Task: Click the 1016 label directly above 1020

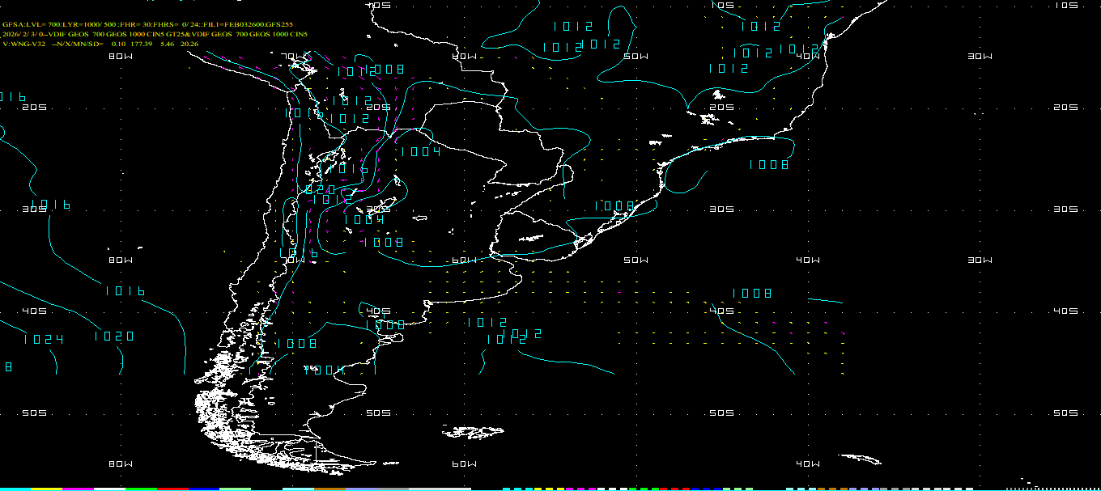Action: point(125,291)
